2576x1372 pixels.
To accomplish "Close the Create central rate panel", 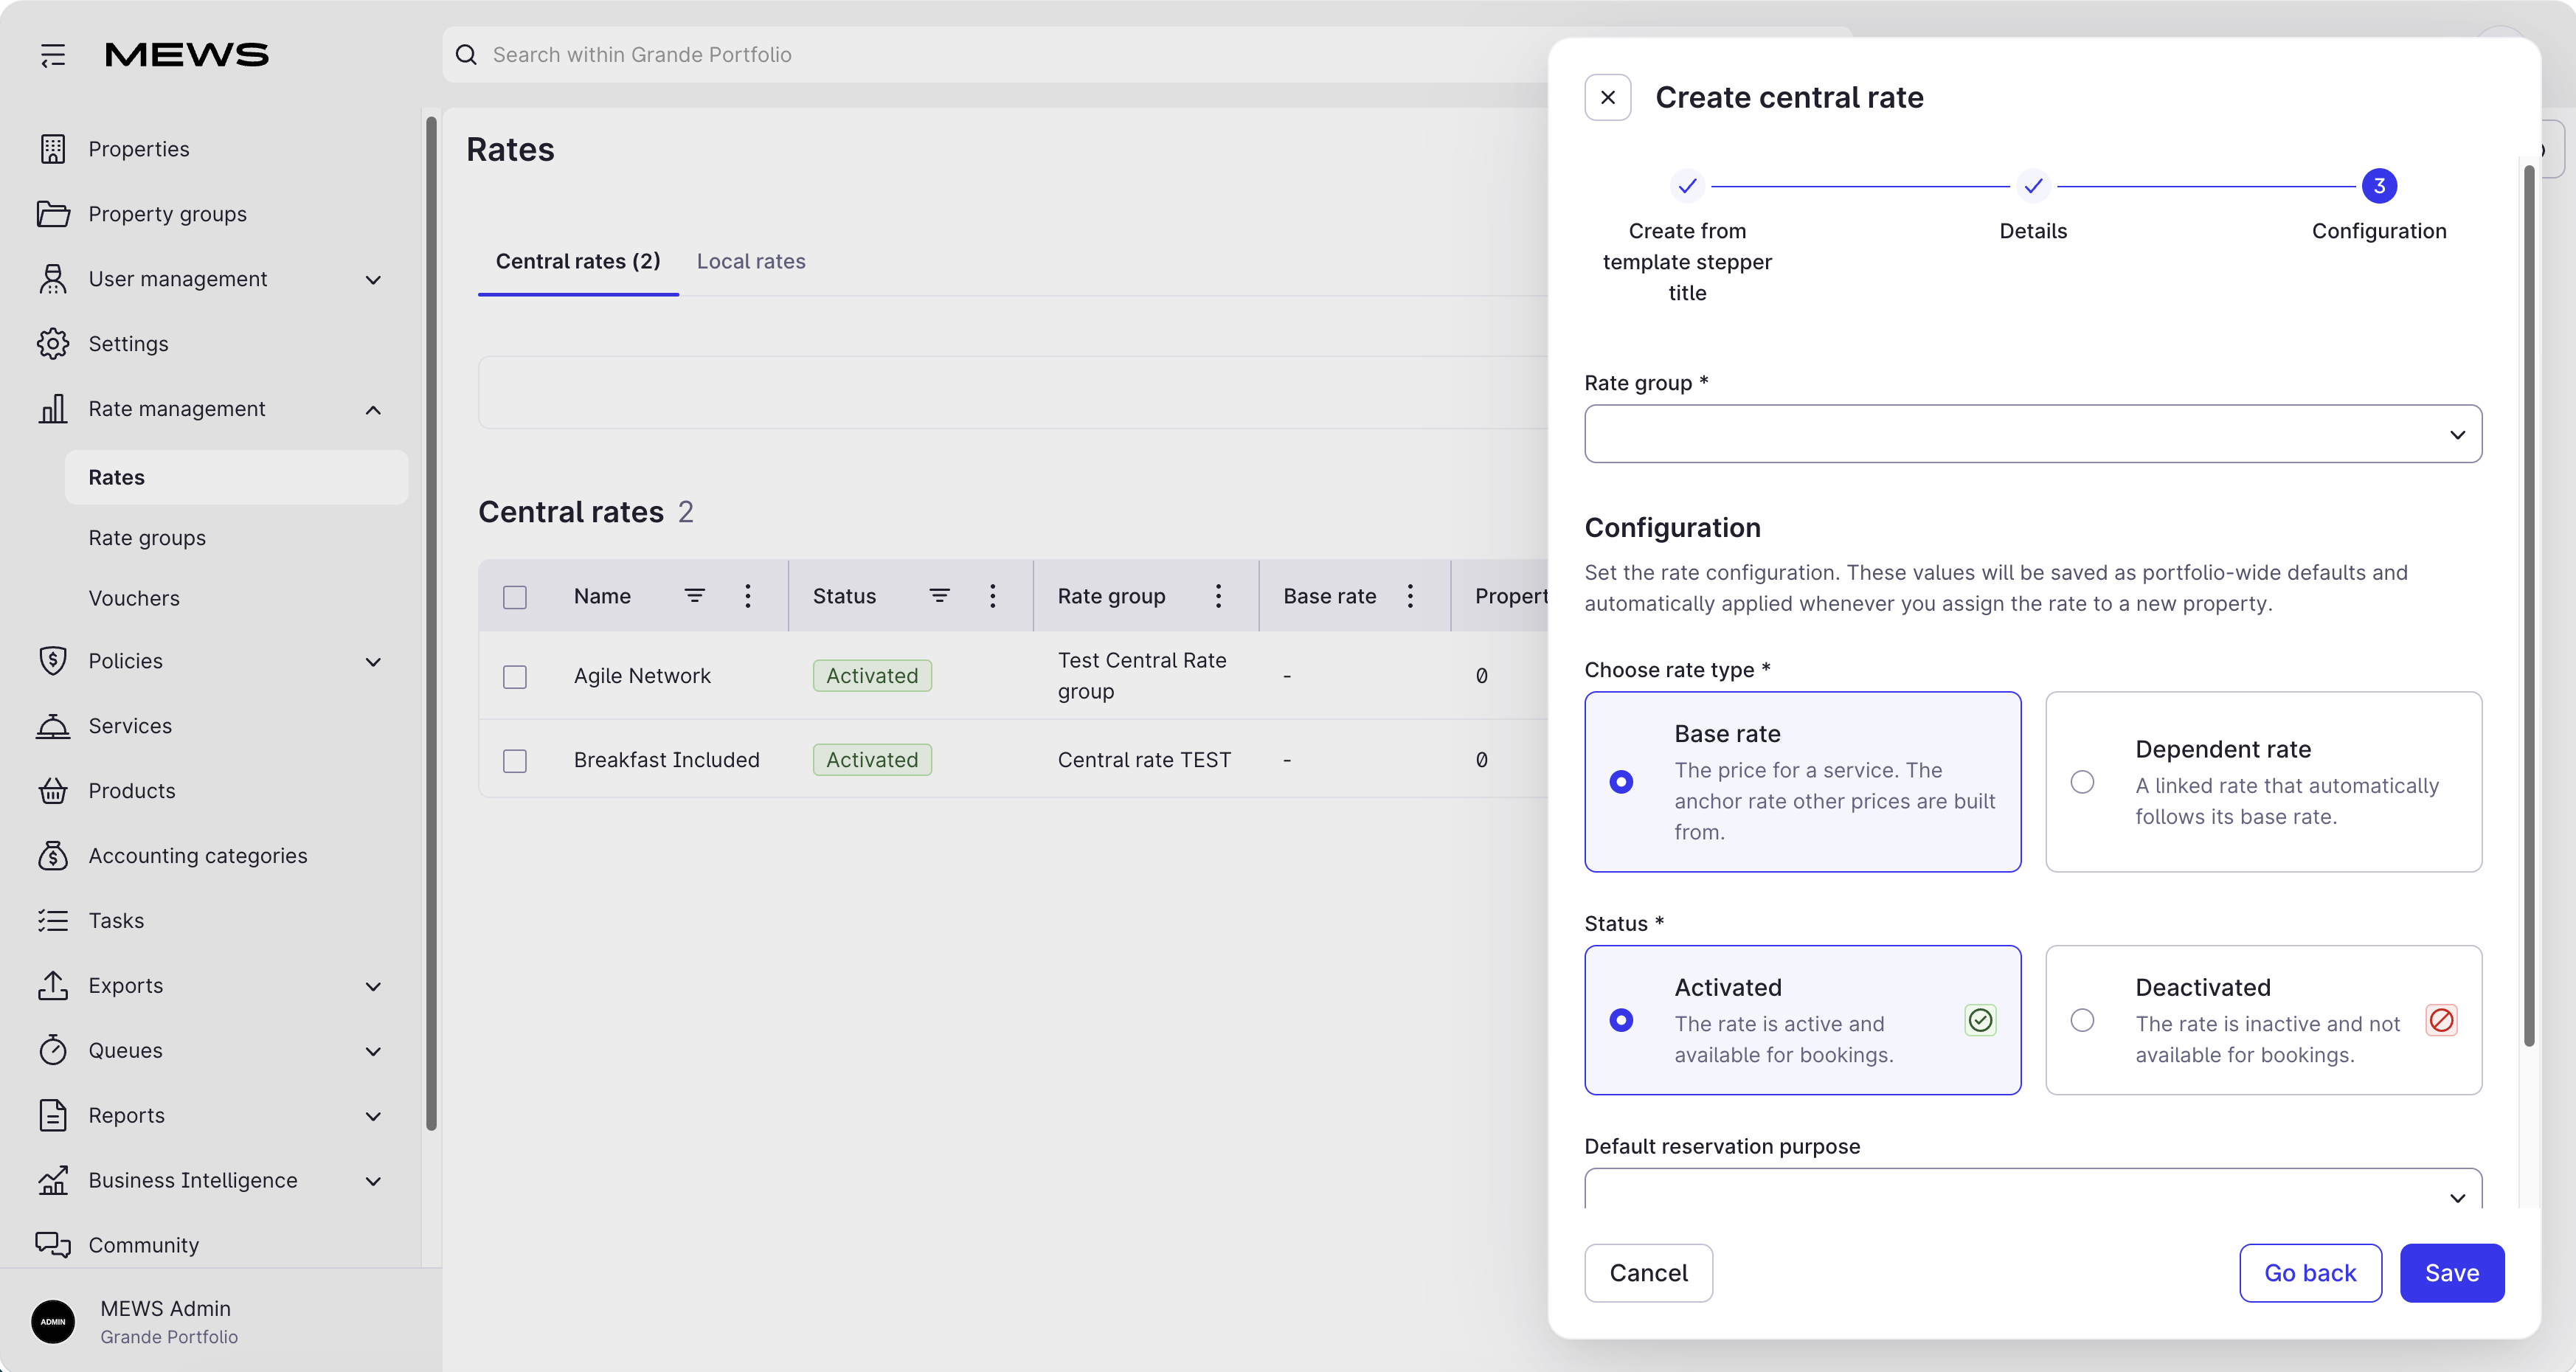I will [1608, 98].
